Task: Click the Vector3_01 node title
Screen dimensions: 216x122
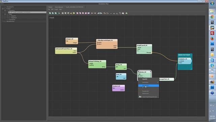Action: tap(116, 86)
